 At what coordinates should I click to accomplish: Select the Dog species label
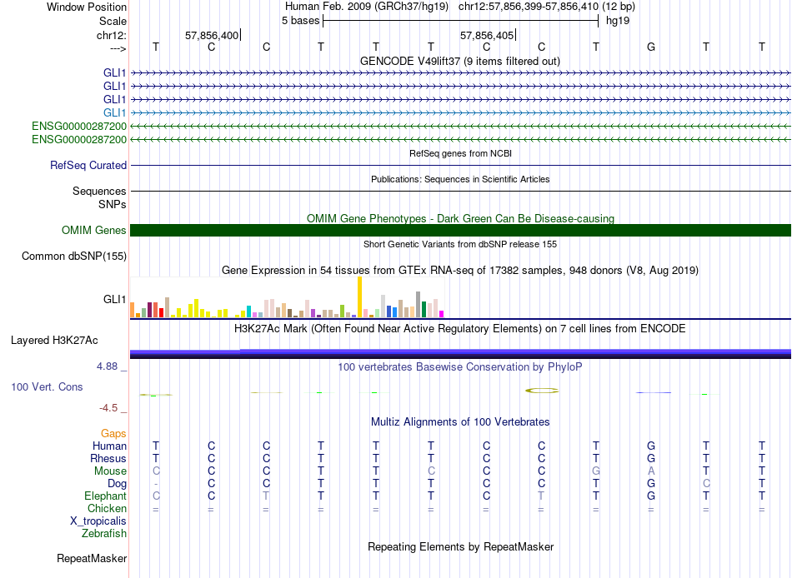117,484
